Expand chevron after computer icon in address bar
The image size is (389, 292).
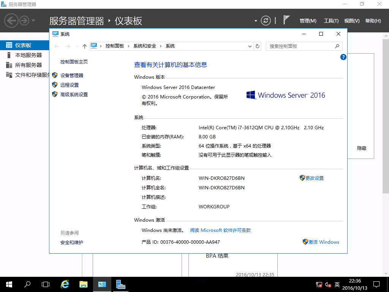click(x=101, y=46)
